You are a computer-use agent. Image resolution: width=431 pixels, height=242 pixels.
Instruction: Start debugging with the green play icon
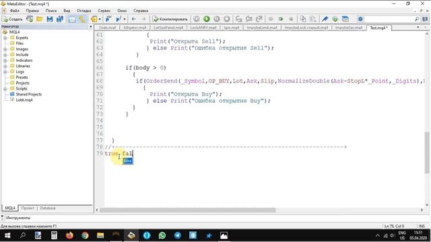click(x=207, y=19)
